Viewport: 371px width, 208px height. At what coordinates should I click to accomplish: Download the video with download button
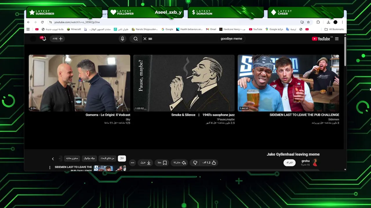(x=146, y=163)
